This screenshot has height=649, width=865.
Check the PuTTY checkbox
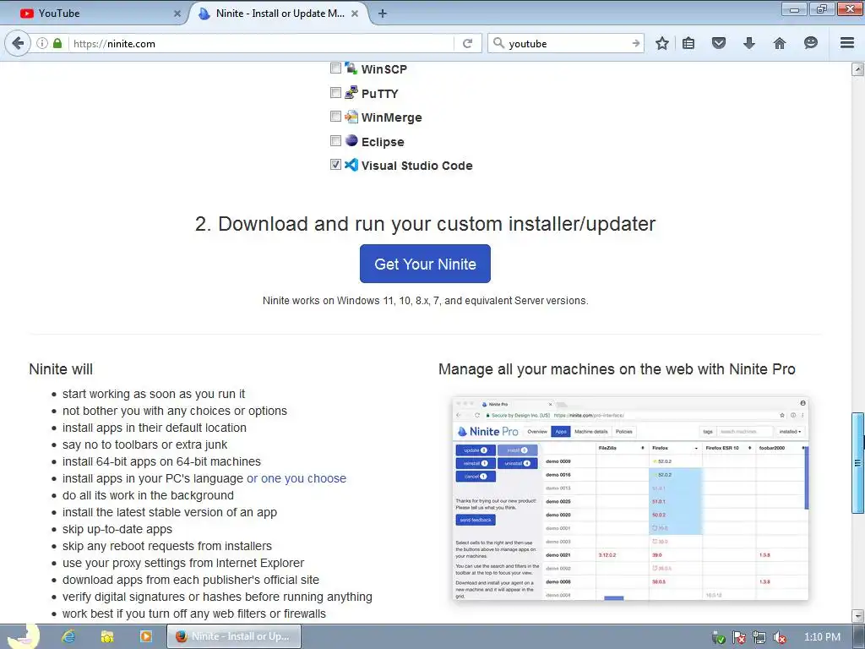pos(335,92)
